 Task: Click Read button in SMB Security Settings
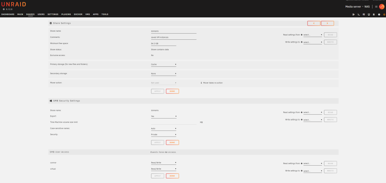tap(330, 112)
